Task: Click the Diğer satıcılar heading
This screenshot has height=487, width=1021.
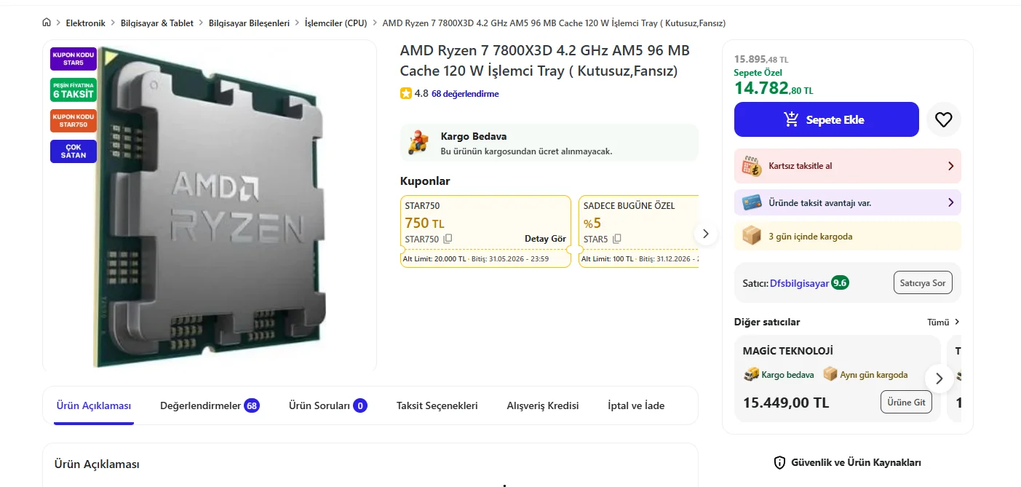Action: pyautogui.click(x=767, y=322)
